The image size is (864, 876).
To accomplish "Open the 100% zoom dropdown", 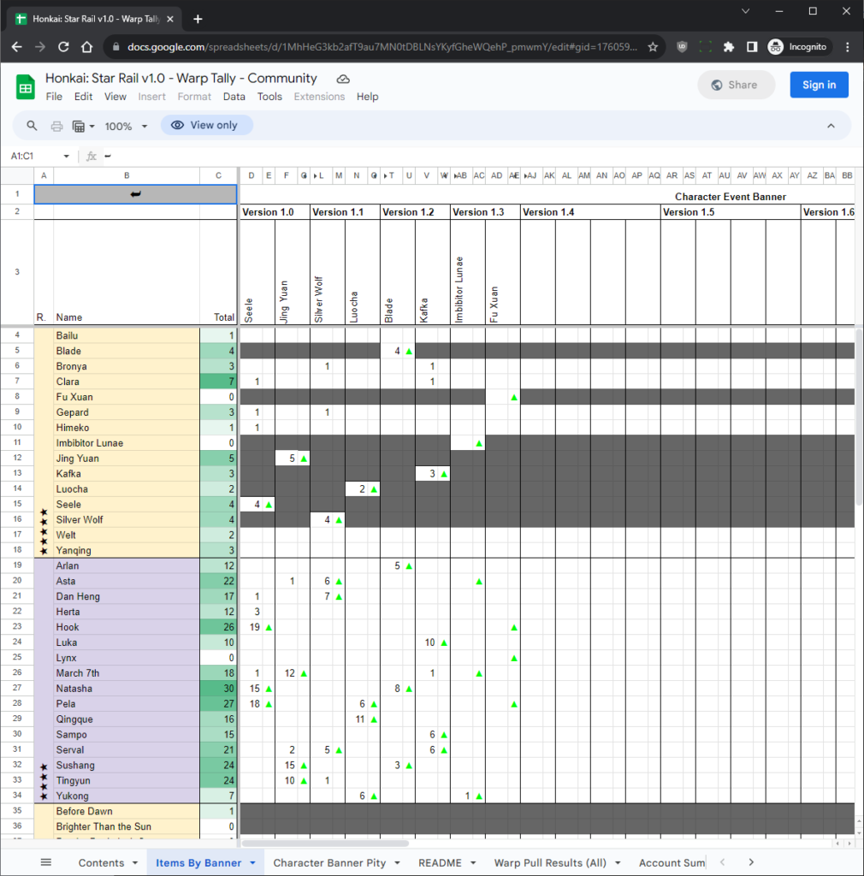I will (x=125, y=125).
